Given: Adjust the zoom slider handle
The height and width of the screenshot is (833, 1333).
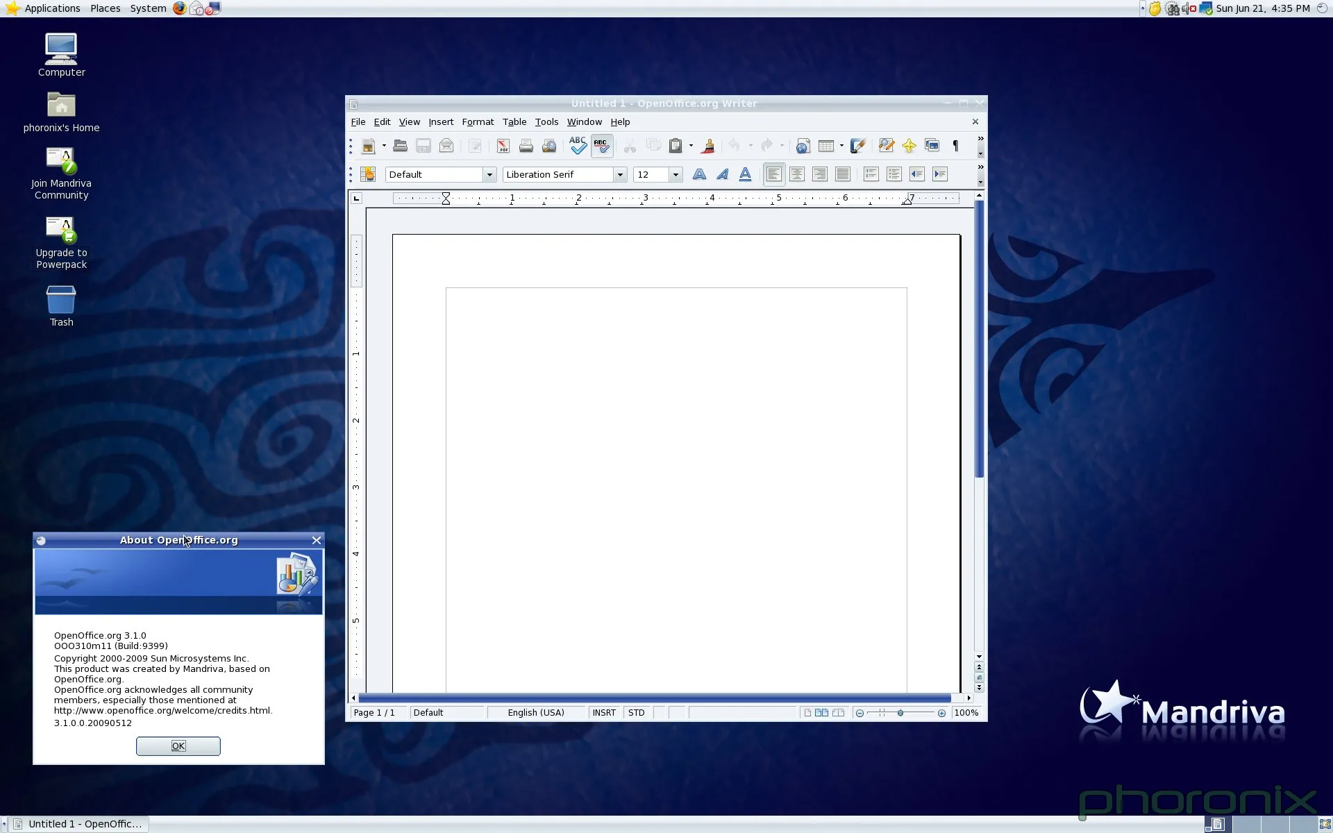Looking at the screenshot, I should click(x=900, y=713).
